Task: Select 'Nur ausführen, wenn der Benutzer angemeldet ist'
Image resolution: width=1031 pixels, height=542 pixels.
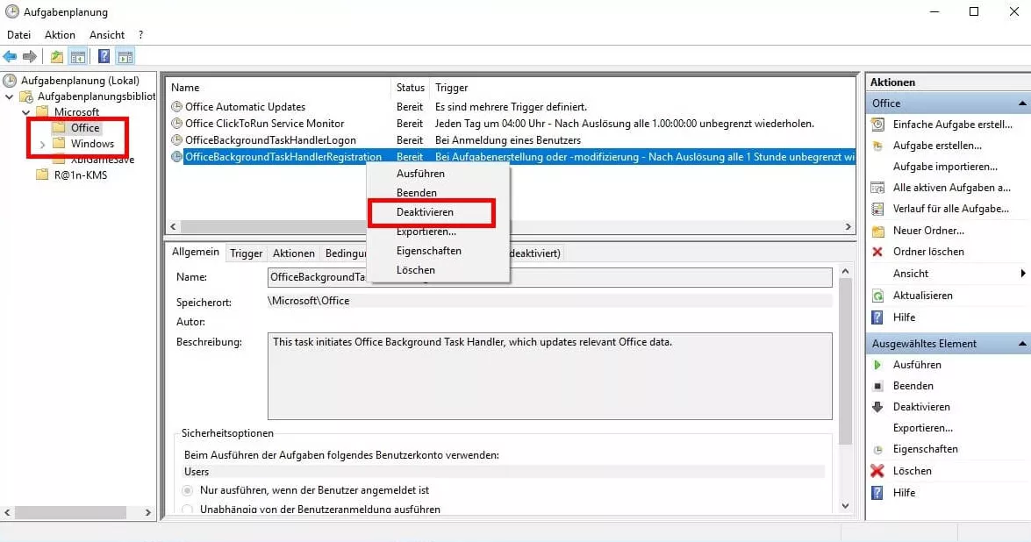Action: coord(188,490)
